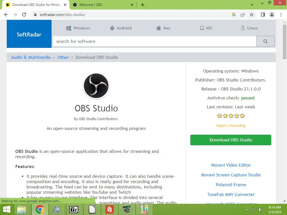Screen dimensions: 287x215
Task: Click the SoftRadar logo
Action: point(29,34)
